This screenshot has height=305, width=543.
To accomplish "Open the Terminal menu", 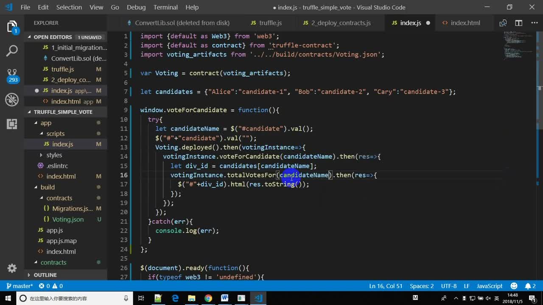I will click(x=165, y=7).
